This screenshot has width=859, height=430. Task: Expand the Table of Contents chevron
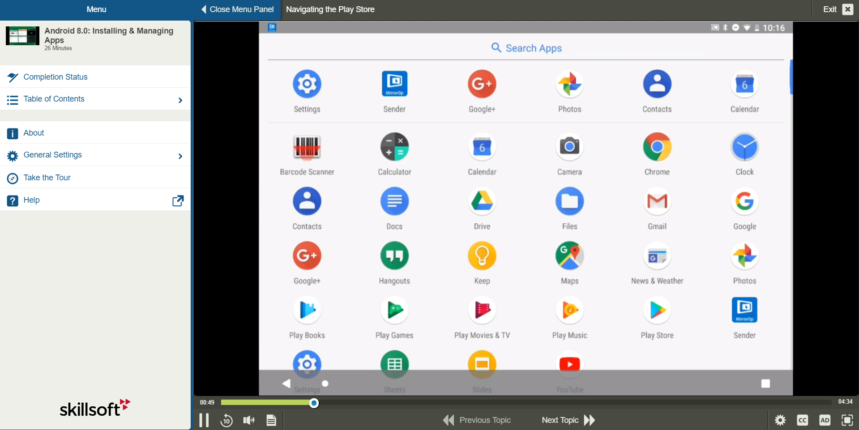pyautogui.click(x=180, y=100)
